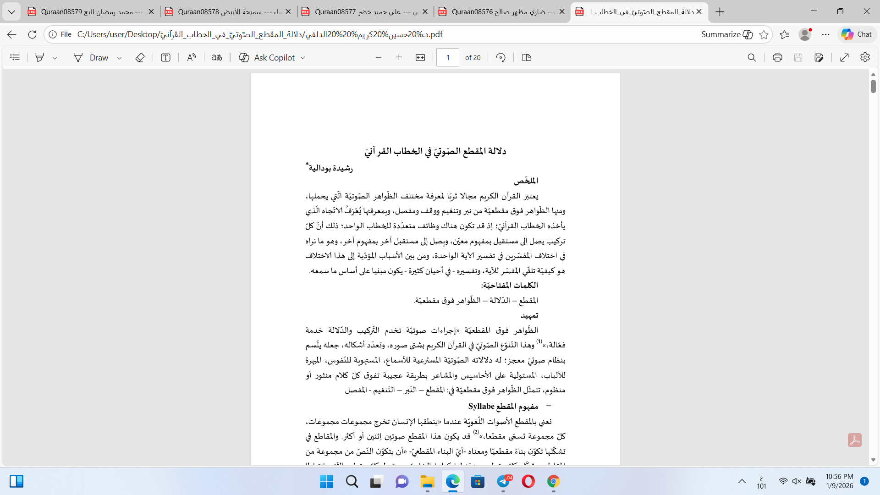Click Ask Copilot in PDF toolbar

(x=267, y=57)
